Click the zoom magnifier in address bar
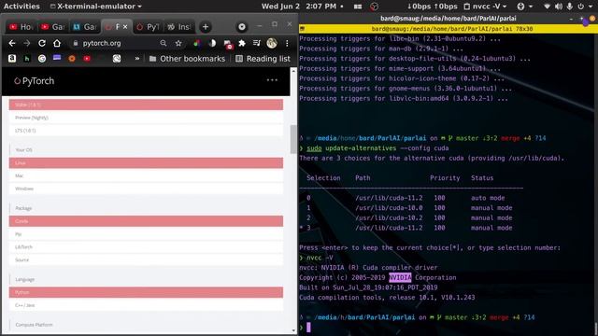 [164, 44]
